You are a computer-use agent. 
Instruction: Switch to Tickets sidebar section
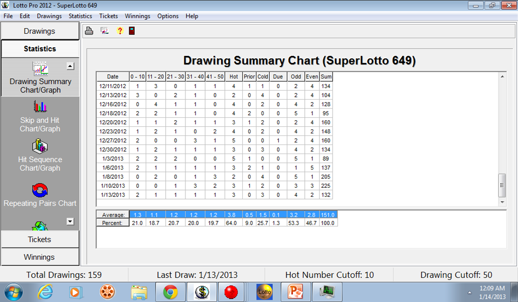coord(40,239)
